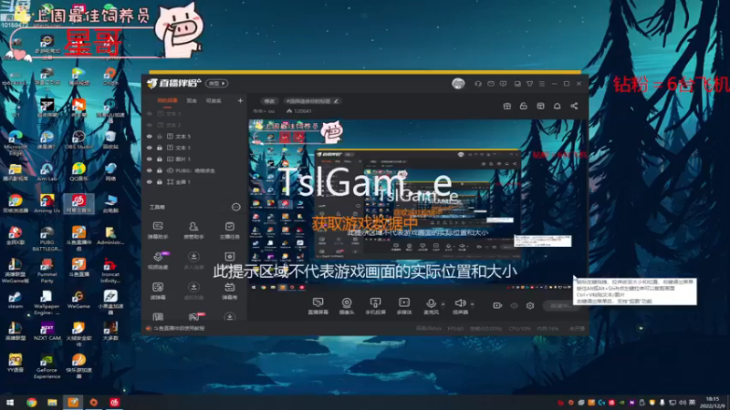
Task: Open steam desktop shortcut
Action: coord(15,300)
